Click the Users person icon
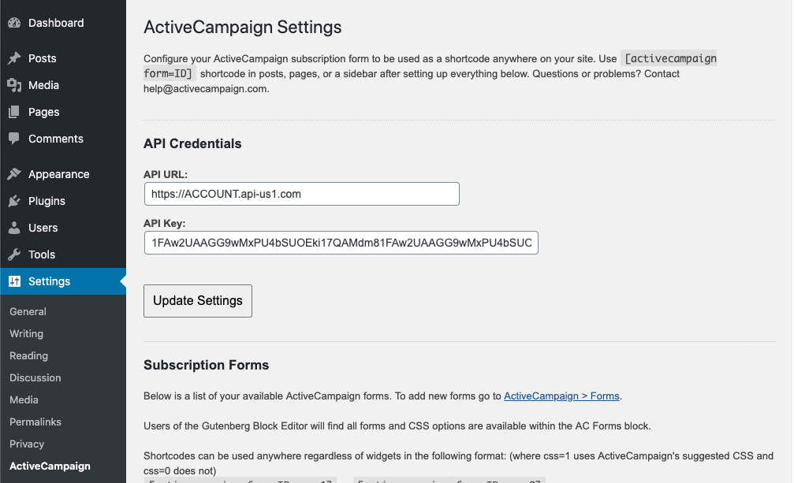This screenshot has height=483, width=794. click(14, 228)
